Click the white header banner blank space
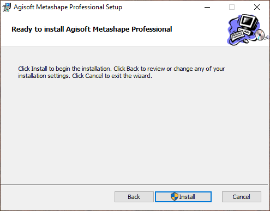This screenshot has height=211, width=270. click(x=198, y=29)
